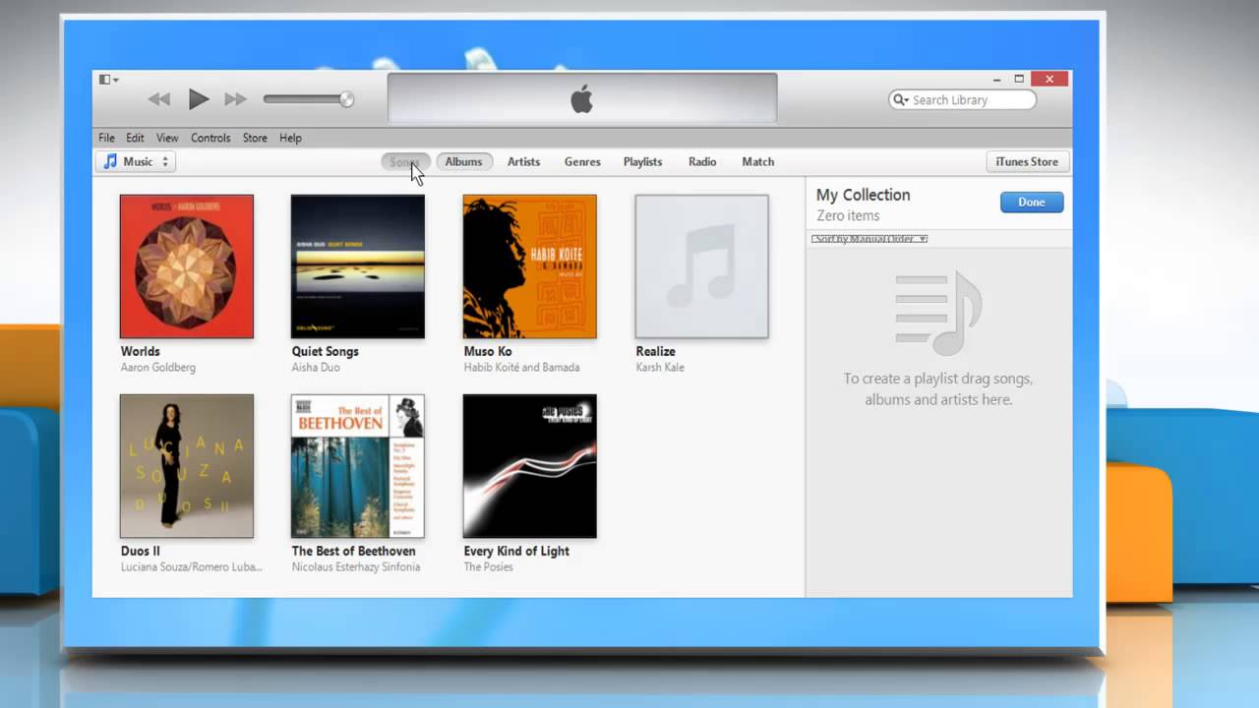Click the "Nicolaus Esterhazy Sinfonia" artist name

[x=356, y=567]
